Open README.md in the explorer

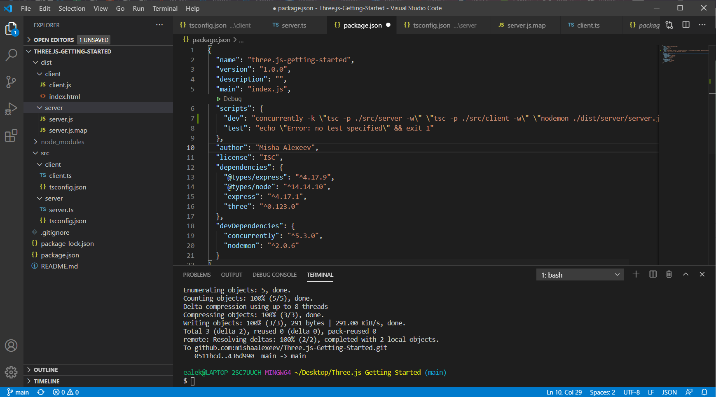pyautogui.click(x=59, y=266)
